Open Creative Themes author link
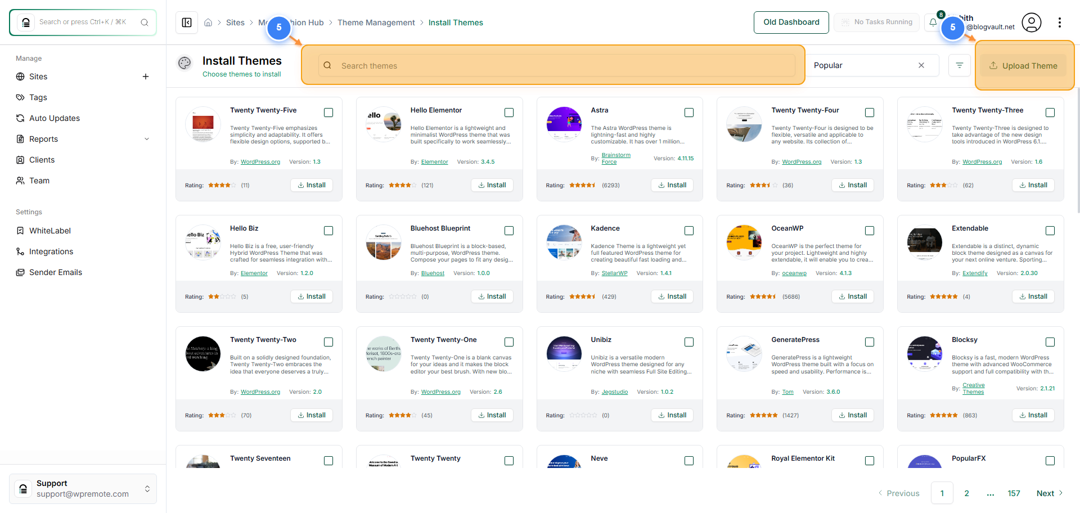Image resolution: width=1080 pixels, height=513 pixels. [974, 389]
